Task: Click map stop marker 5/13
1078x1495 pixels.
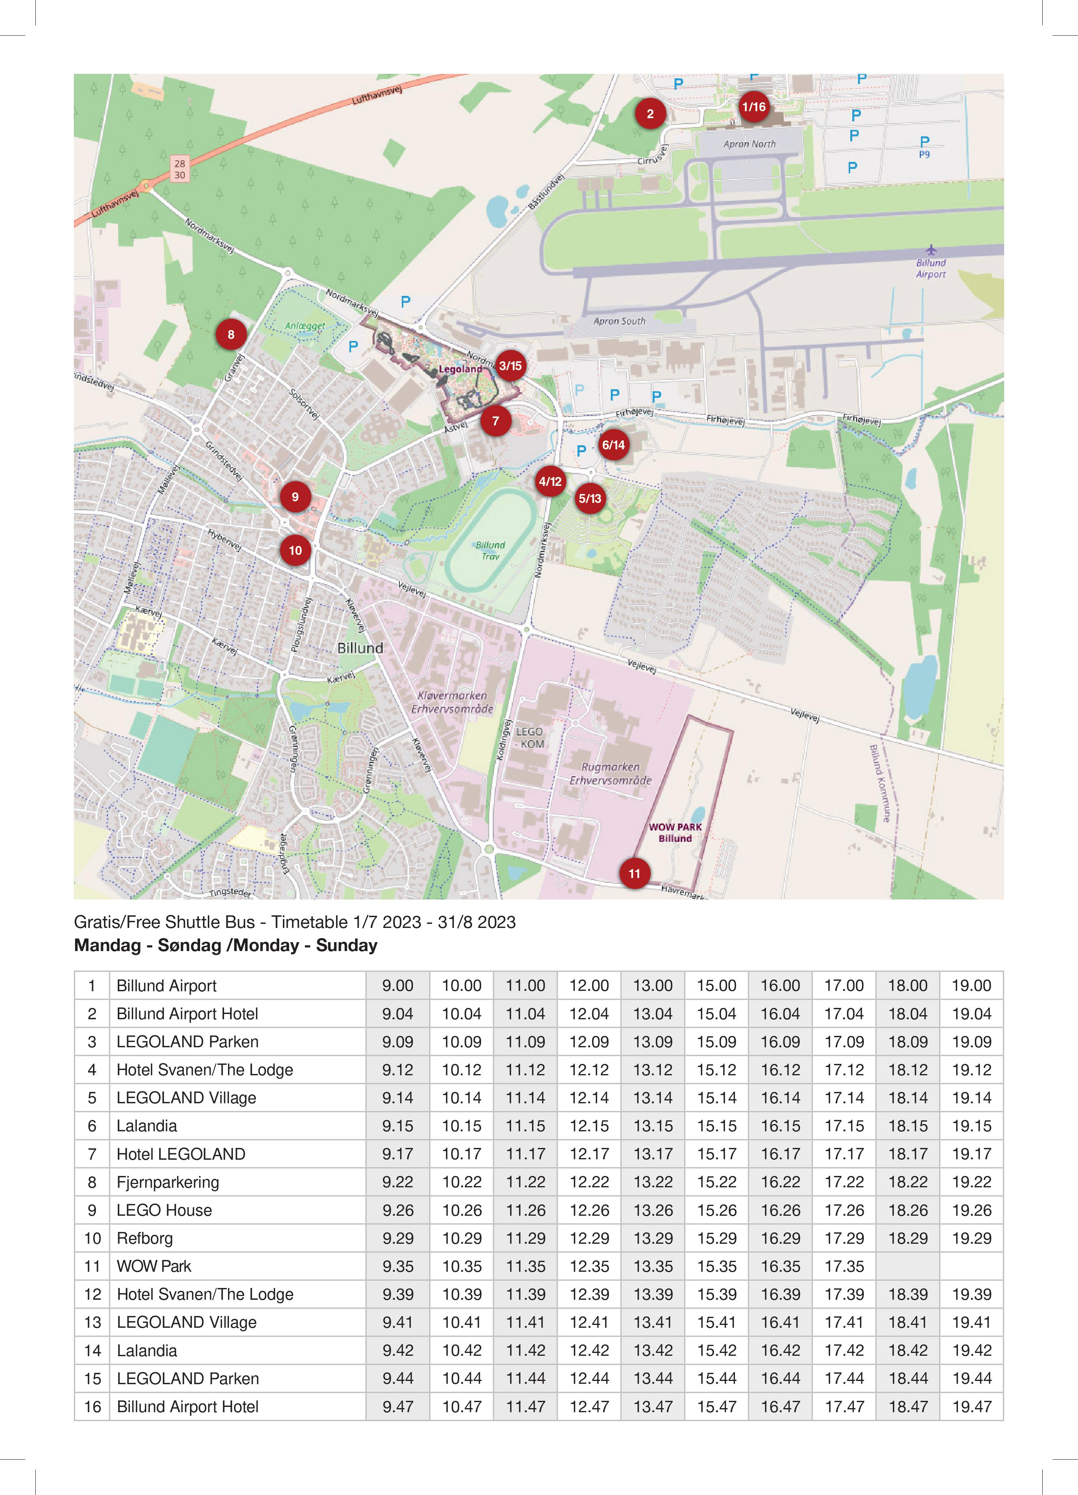Action: (x=590, y=498)
